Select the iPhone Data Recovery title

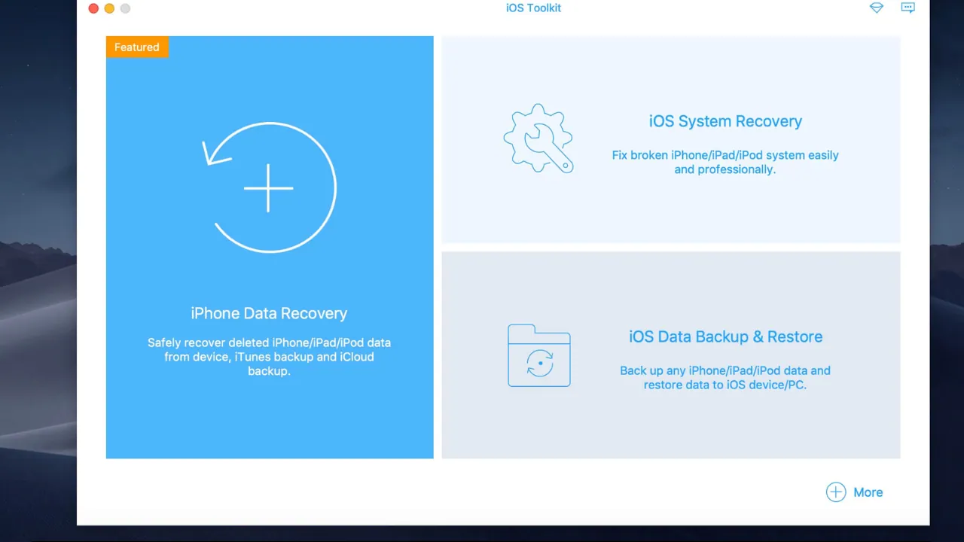click(269, 313)
